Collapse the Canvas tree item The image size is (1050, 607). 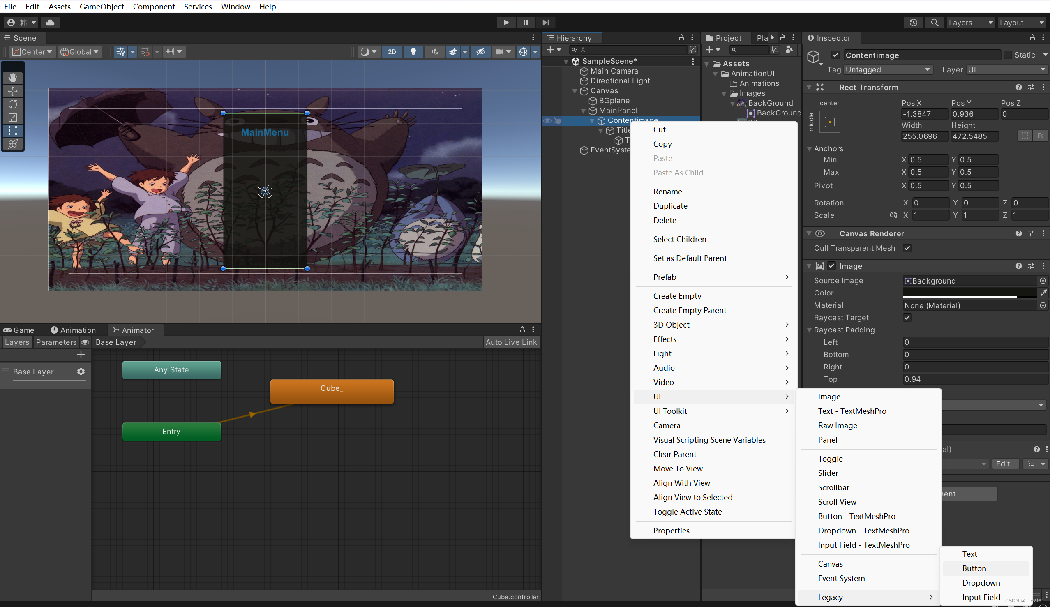pos(575,91)
